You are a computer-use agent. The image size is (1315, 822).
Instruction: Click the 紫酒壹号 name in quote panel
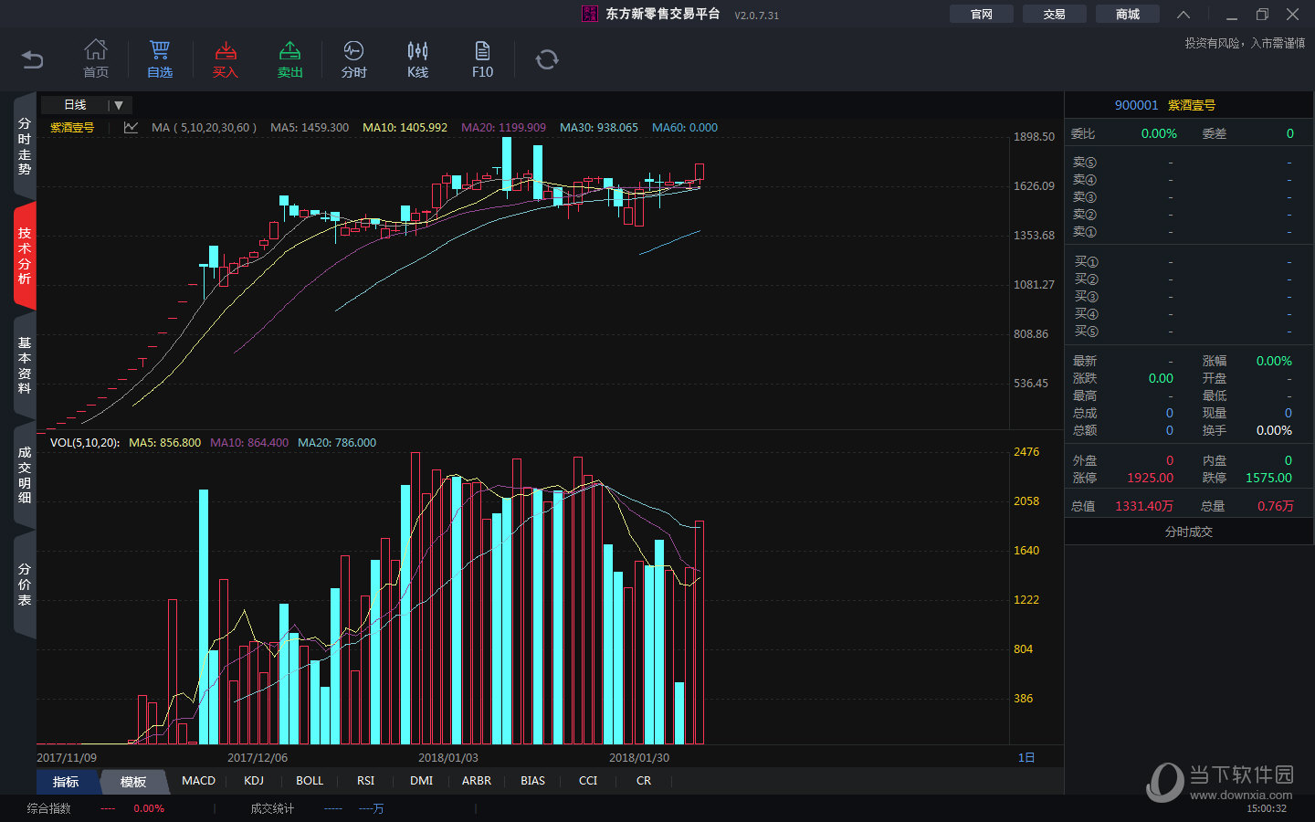click(x=1192, y=105)
